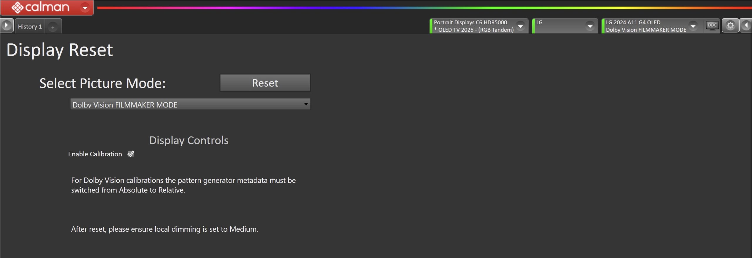
Task: Click the Calman logo
Action: click(41, 7)
